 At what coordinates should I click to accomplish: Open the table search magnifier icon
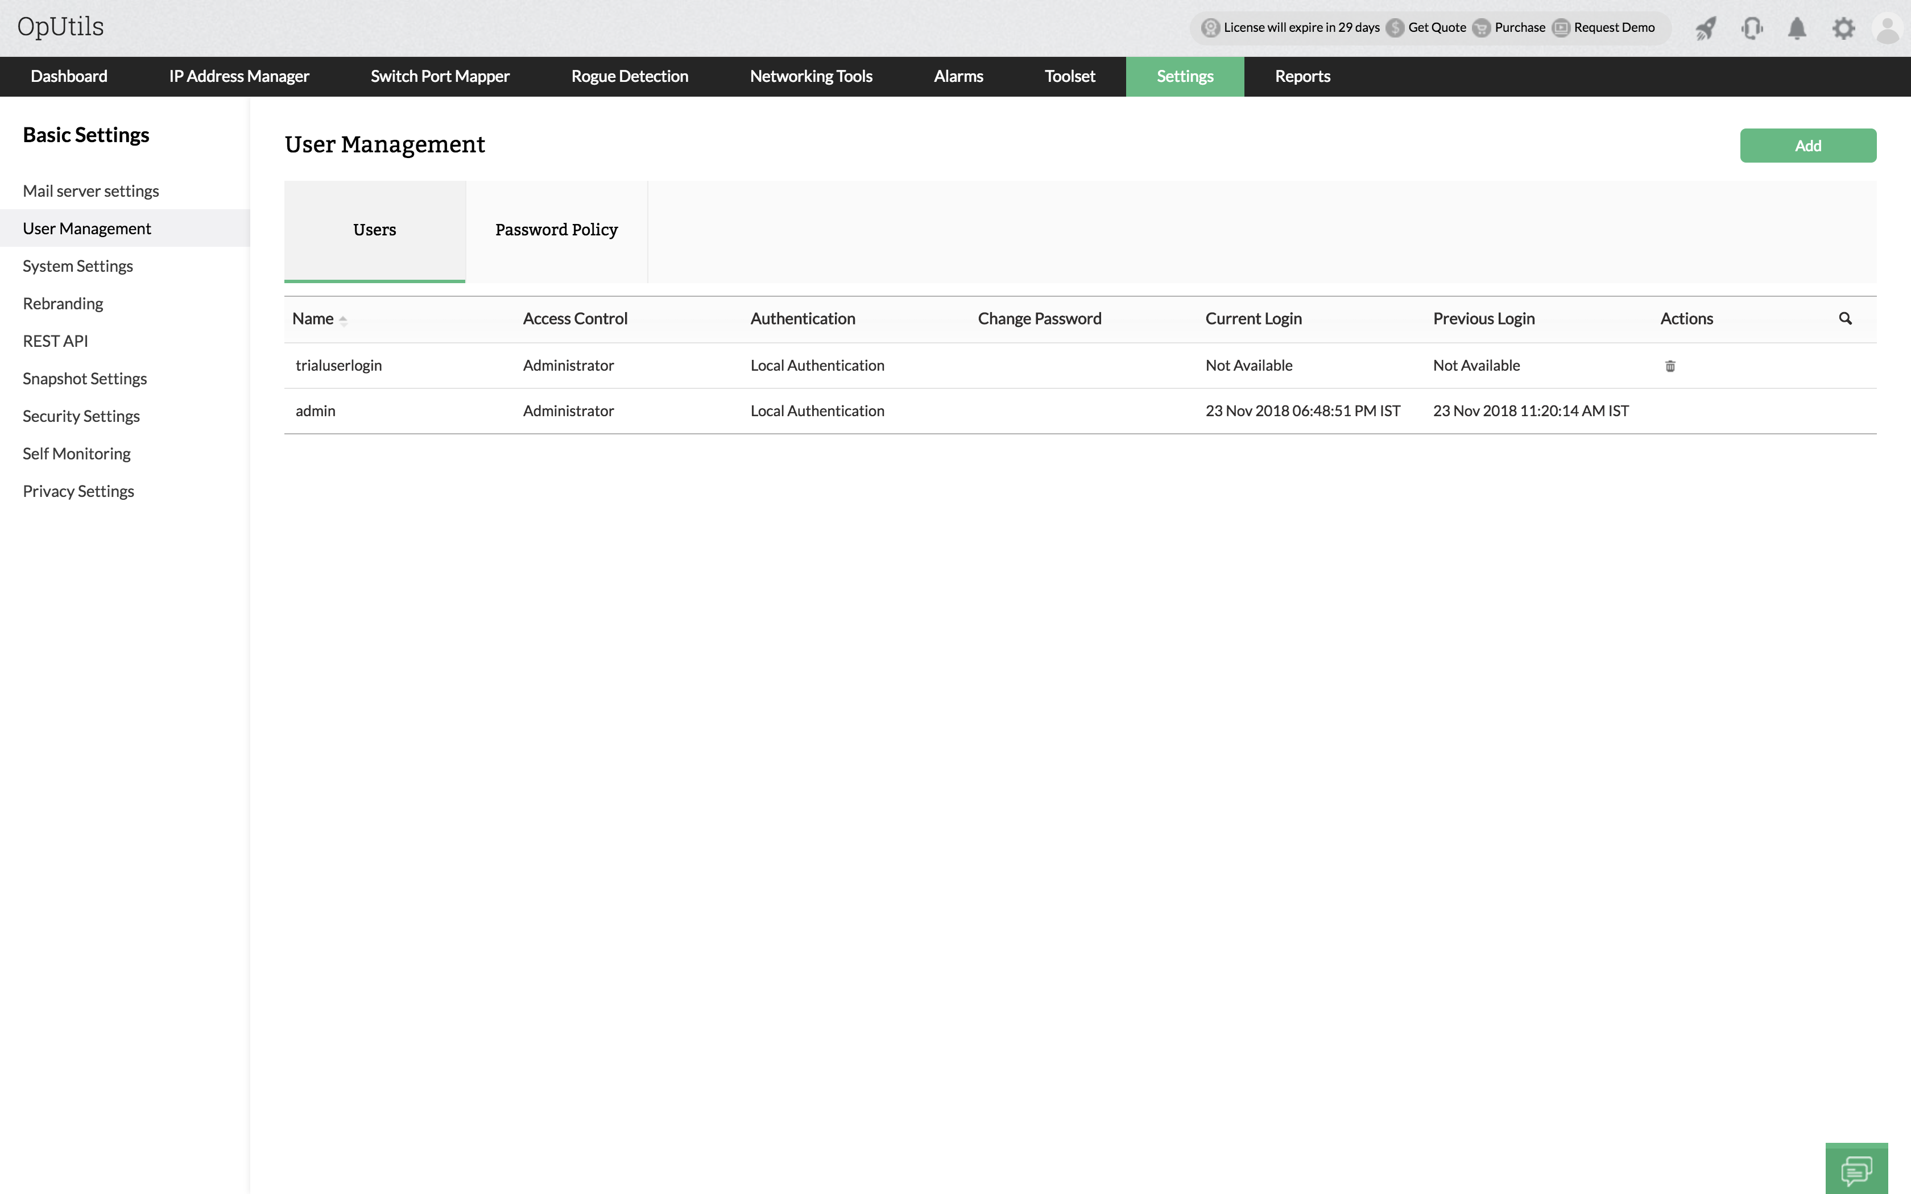click(1846, 318)
